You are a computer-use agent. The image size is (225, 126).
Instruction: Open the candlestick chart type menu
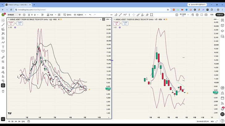[x=42, y=15]
